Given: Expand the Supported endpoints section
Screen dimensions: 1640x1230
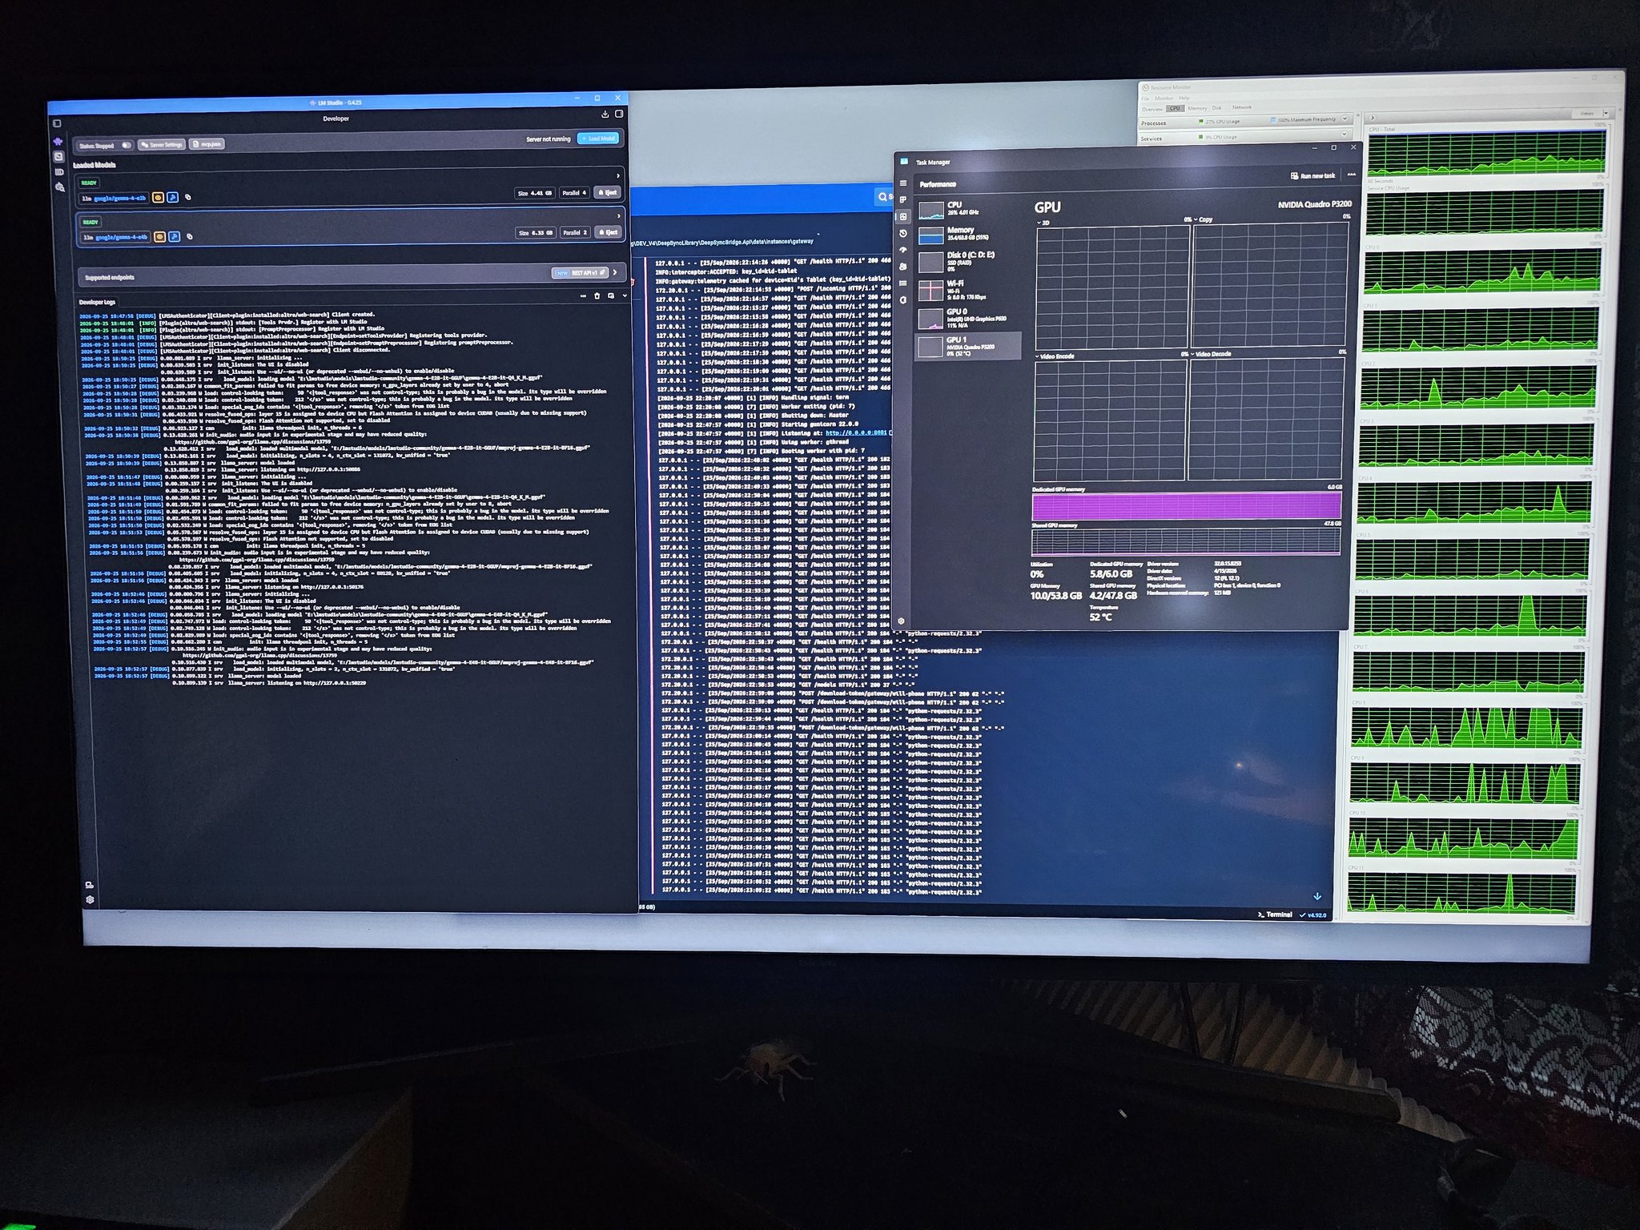Looking at the screenshot, I should [615, 272].
